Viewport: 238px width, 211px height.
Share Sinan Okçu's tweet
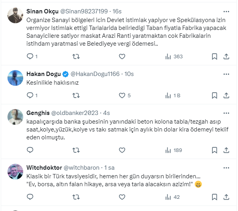click(x=226, y=56)
